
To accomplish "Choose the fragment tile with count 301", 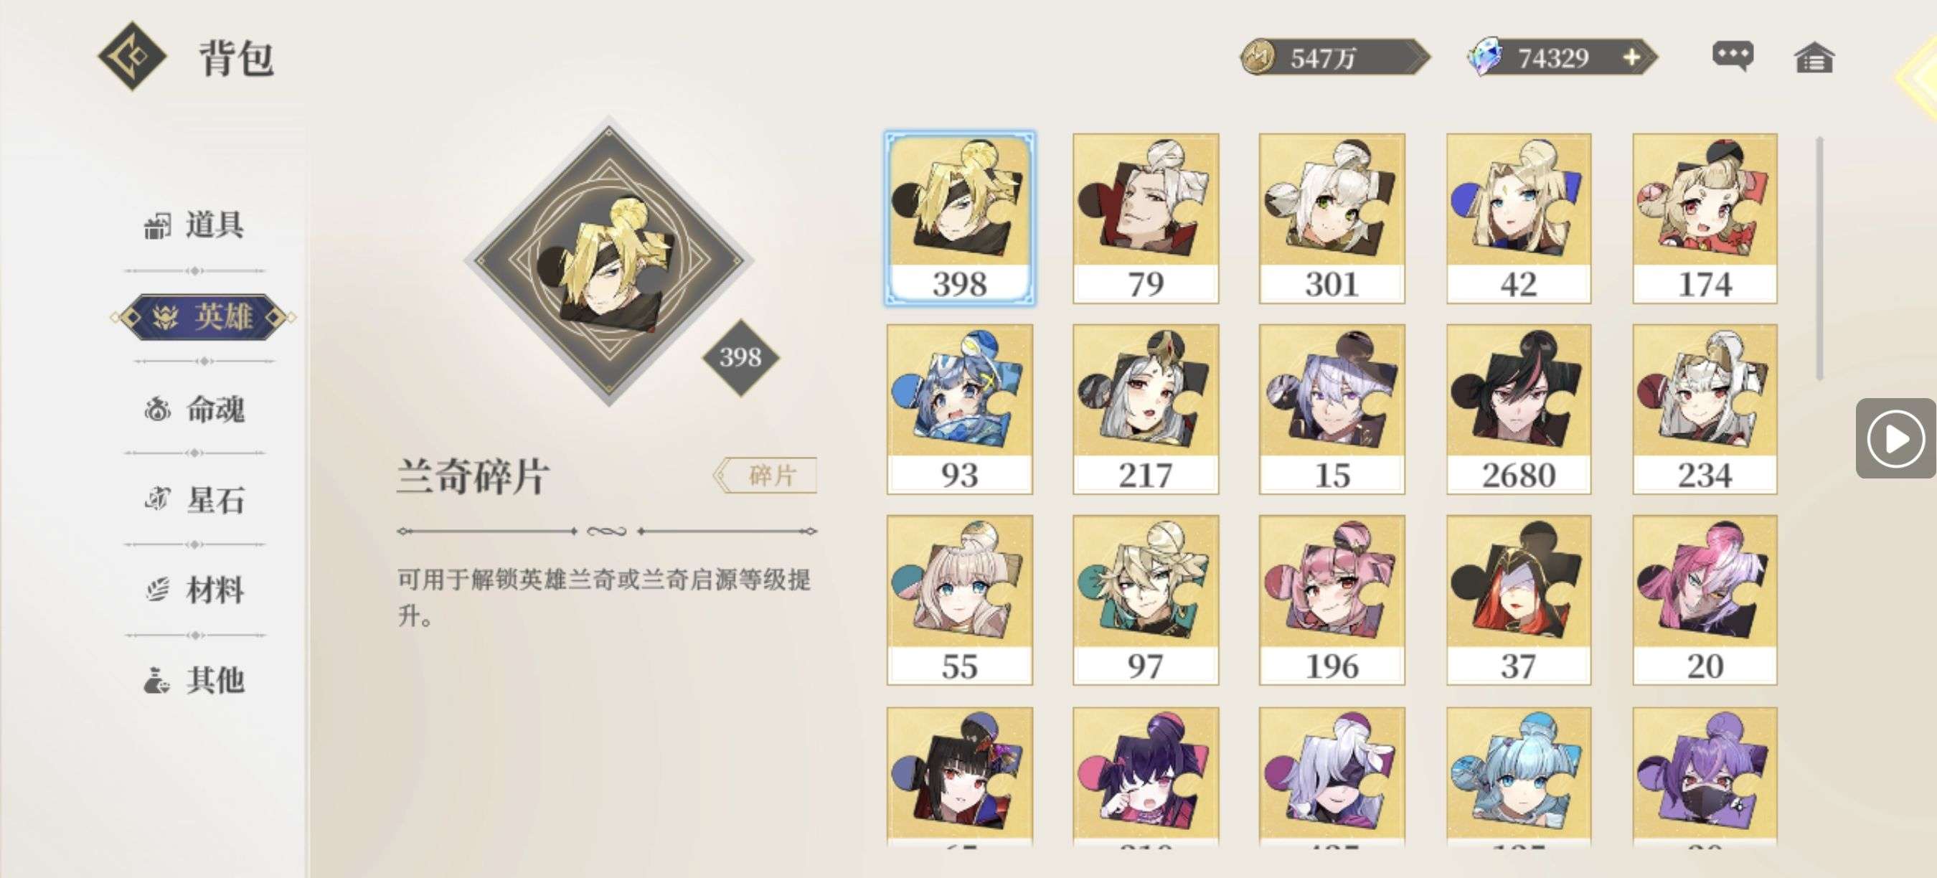I will click(1332, 218).
